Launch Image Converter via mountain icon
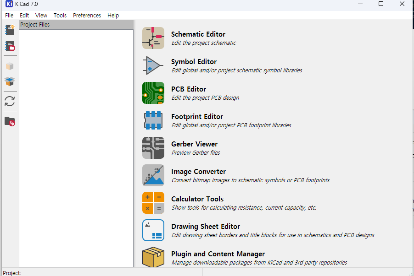Viewport: 414px width, 276px height. click(x=153, y=175)
